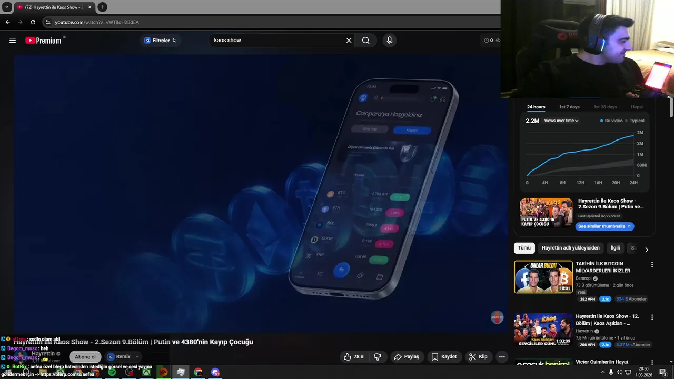Image resolution: width=674 pixels, height=379 pixels.
Task: Open options menu for Bitcoin Milyarderleri video
Action: click(x=652, y=265)
